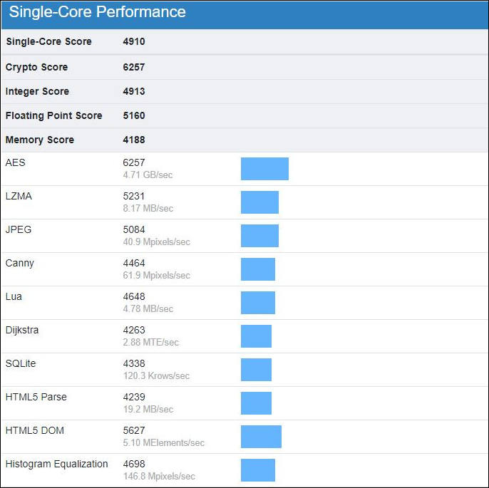Click the AES score bar
Image resolution: width=489 pixels, height=488 pixels.
coord(264,169)
